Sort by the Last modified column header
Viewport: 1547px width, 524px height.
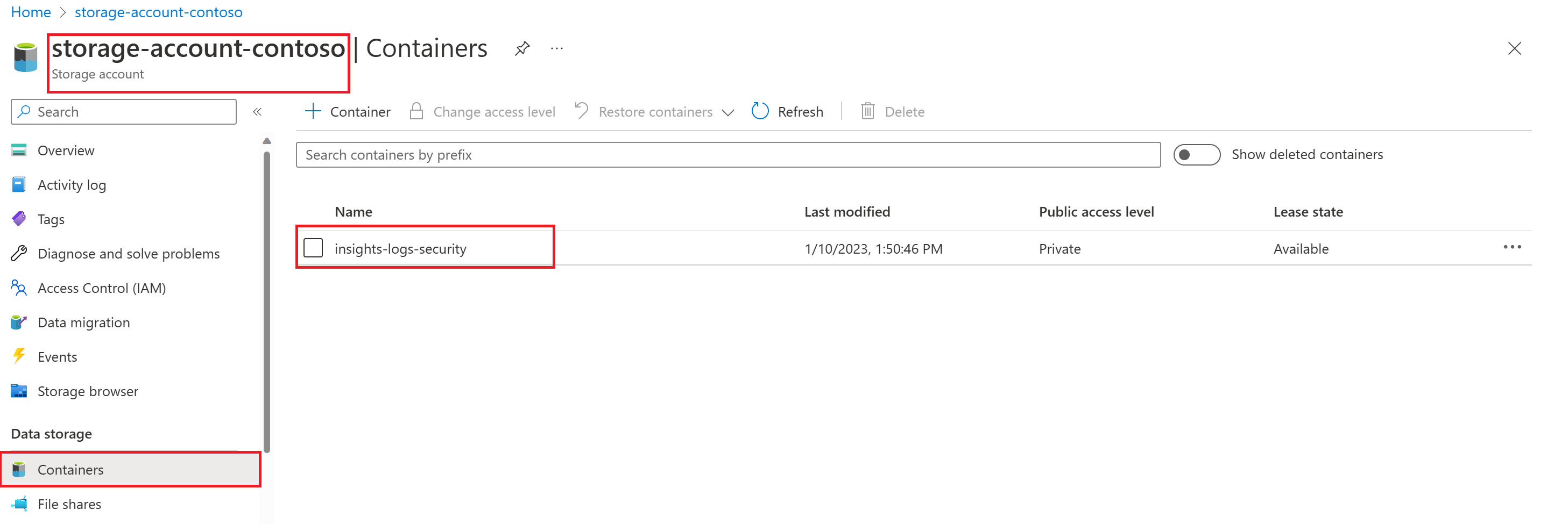pyautogui.click(x=847, y=212)
